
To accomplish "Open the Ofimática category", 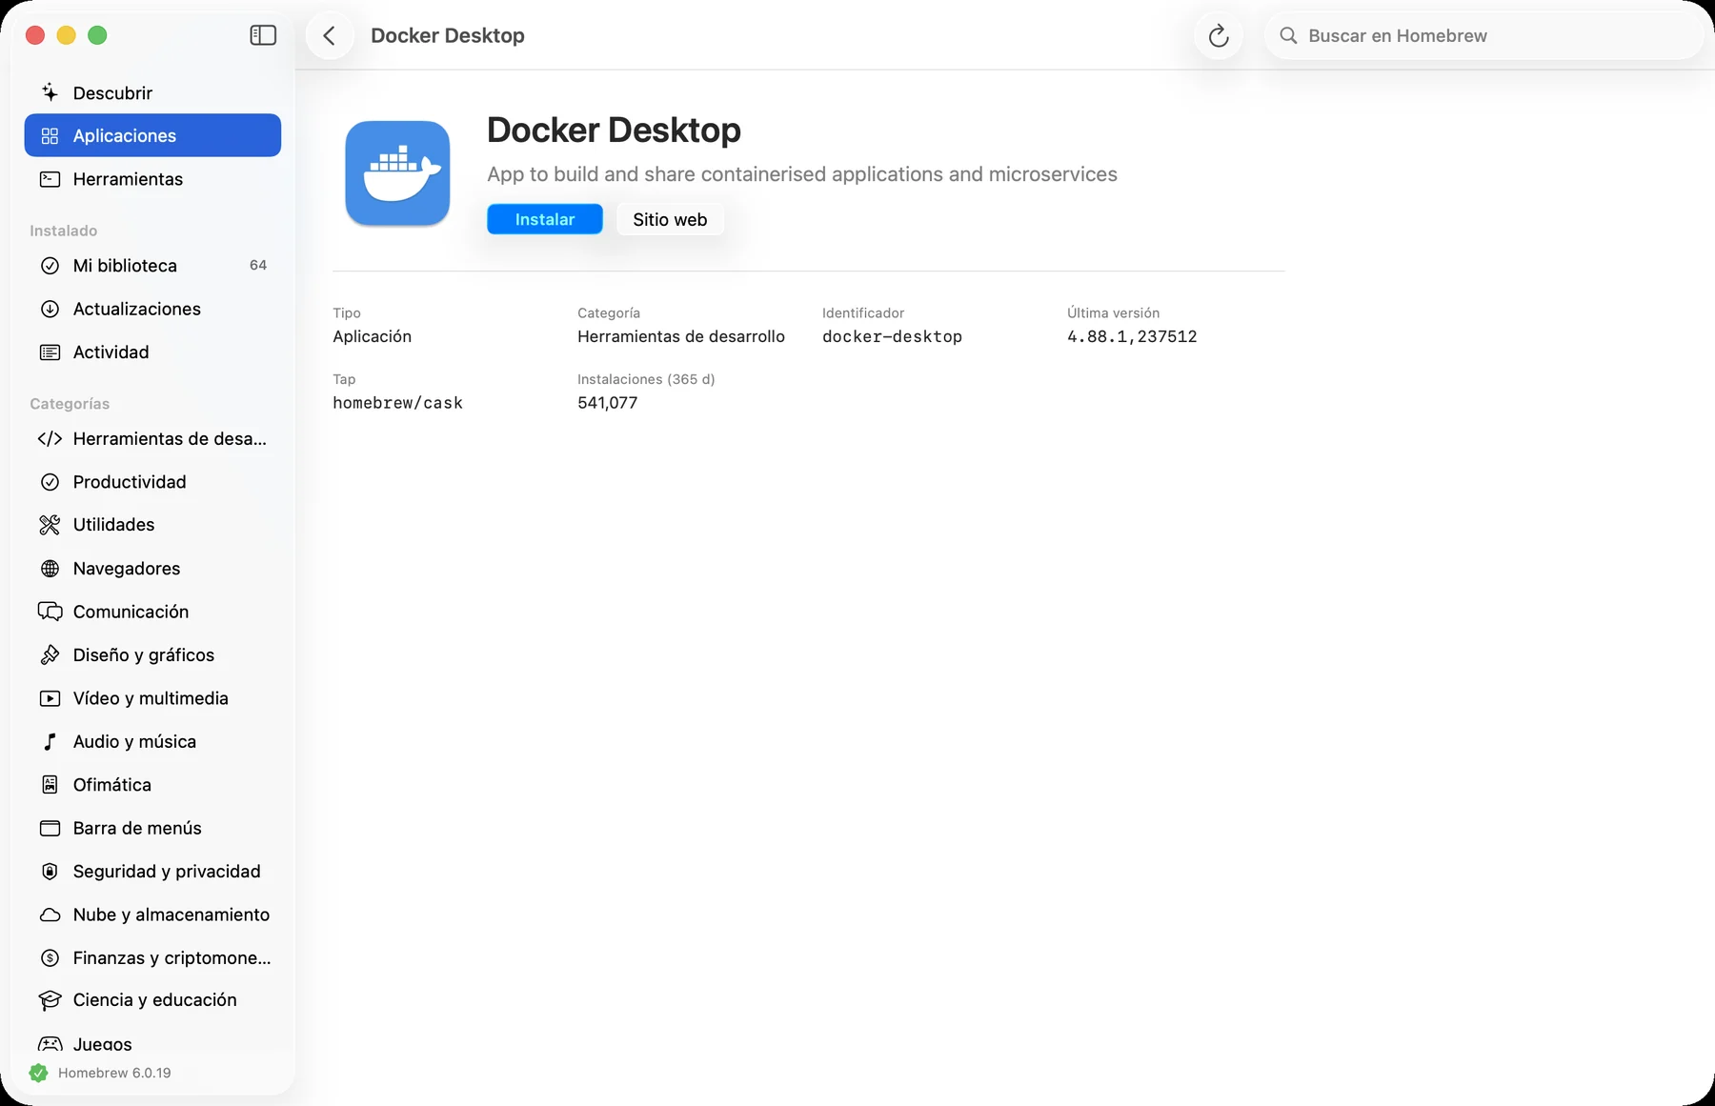I will point(152,785).
